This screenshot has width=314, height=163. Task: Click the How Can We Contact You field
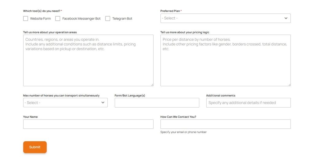pos(225,124)
